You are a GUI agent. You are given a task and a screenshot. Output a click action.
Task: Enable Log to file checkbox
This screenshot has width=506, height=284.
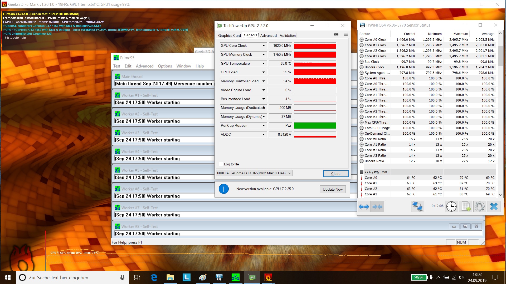pos(221,164)
